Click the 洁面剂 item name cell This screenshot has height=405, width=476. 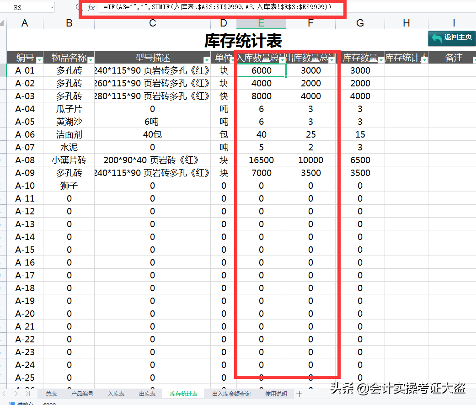(x=69, y=134)
